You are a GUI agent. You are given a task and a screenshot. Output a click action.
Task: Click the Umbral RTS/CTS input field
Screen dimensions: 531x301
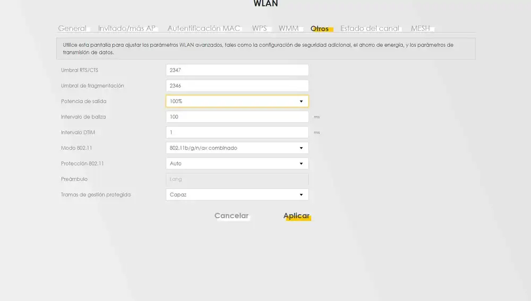coord(237,70)
